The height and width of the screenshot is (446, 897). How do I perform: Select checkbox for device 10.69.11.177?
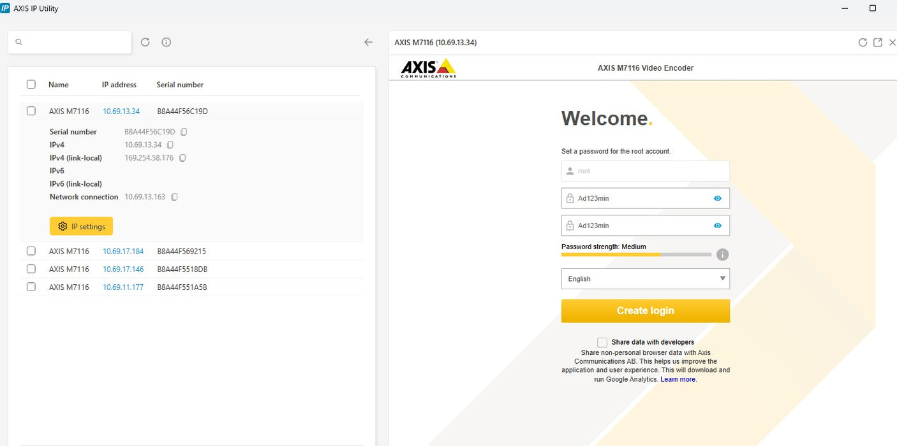pos(31,287)
